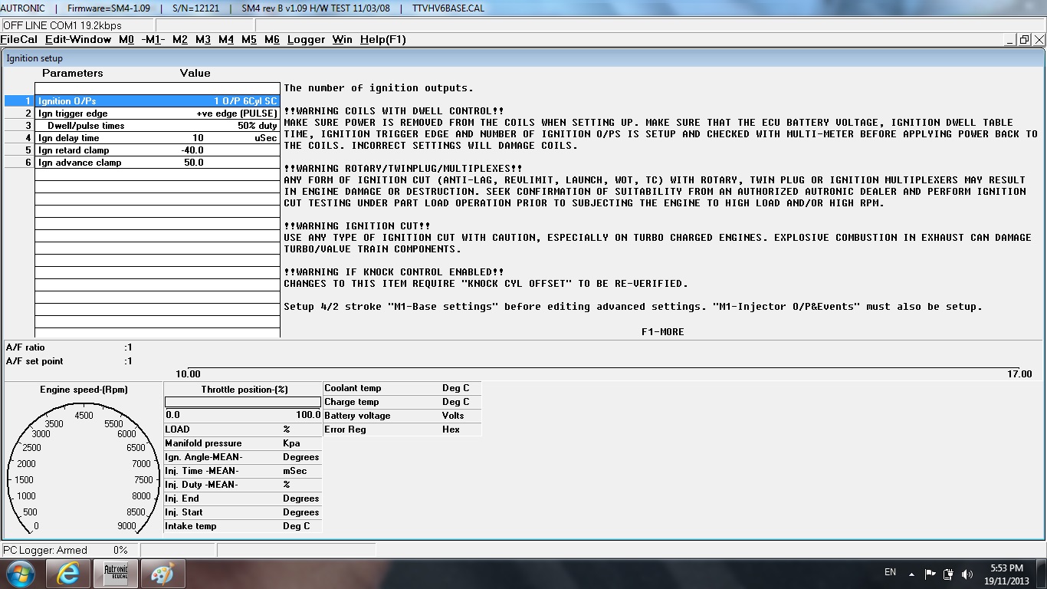Click the A/F set point label
The image size is (1047, 589).
[x=34, y=361]
